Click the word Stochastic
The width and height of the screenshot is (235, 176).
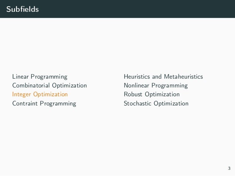pos(138,104)
